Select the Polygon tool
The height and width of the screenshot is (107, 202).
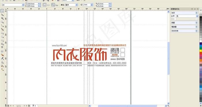(x=2, y=40)
